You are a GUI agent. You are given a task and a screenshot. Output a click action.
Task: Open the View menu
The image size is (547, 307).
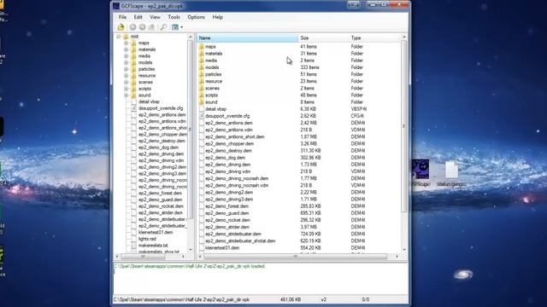click(155, 17)
